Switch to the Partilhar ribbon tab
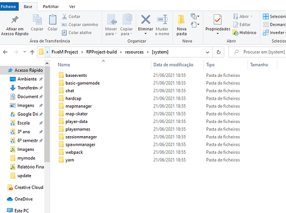 coord(51,7)
